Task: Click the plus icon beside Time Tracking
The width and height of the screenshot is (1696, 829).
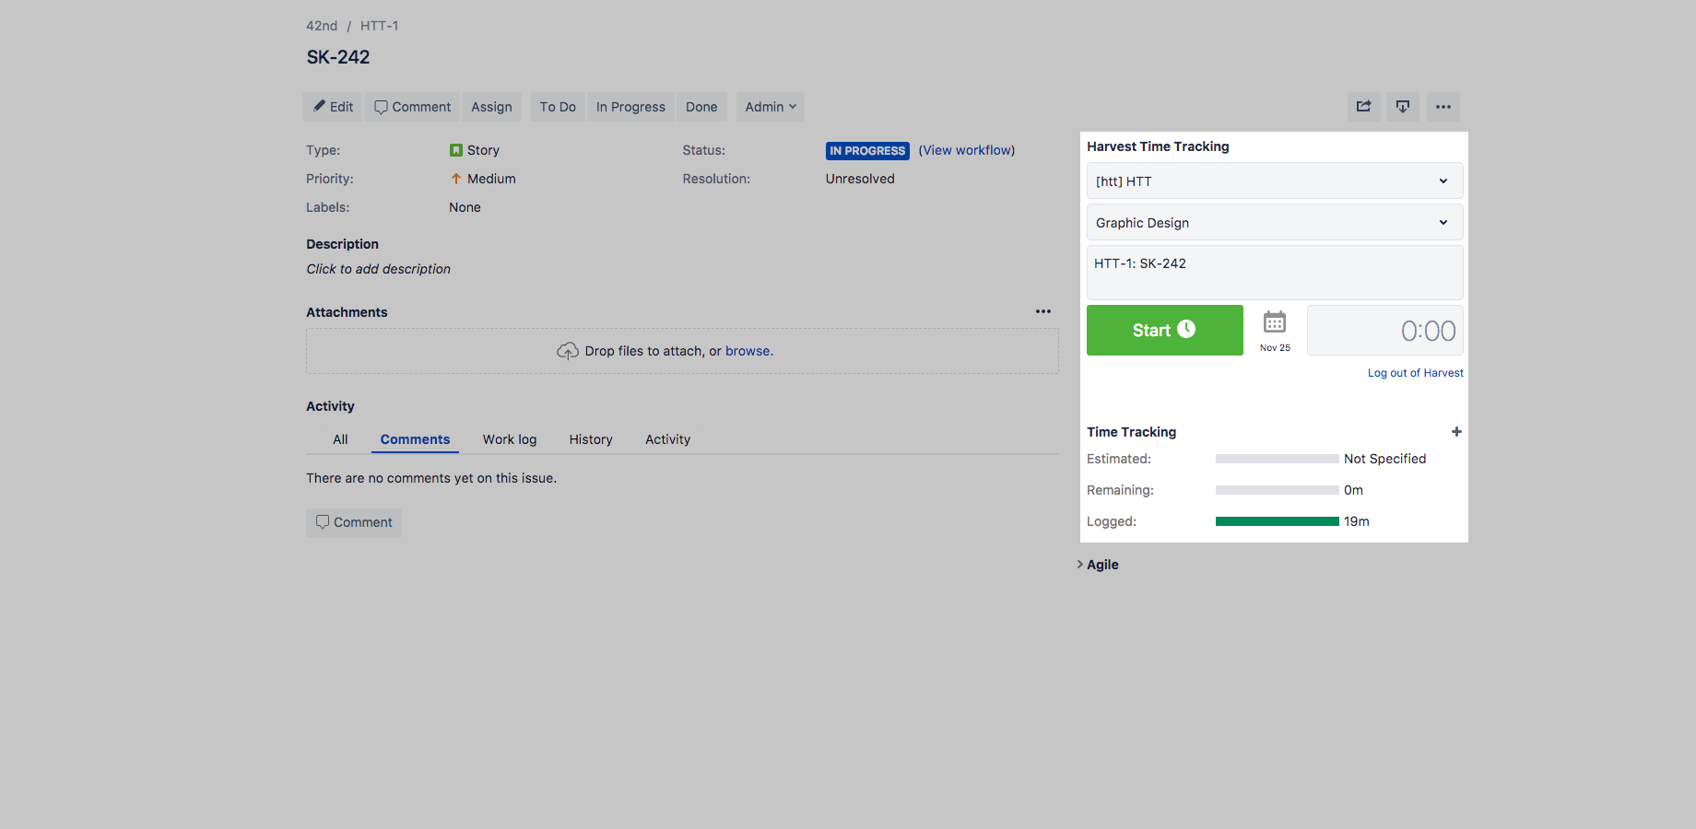Action: pos(1456,431)
